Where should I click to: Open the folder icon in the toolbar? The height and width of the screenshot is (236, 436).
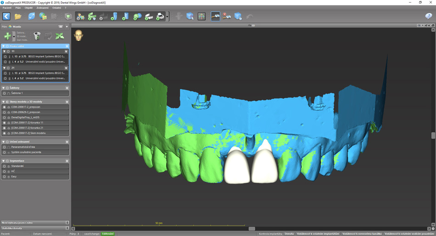coord(18,17)
